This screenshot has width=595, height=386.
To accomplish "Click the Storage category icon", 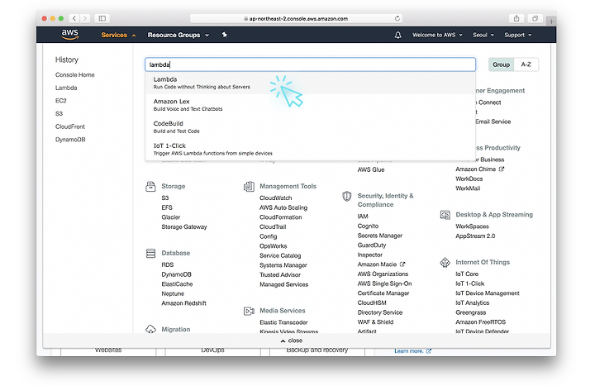I will (x=150, y=186).
